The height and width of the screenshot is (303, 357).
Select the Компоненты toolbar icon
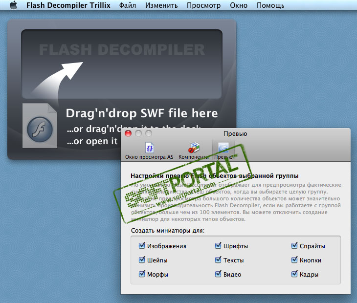pos(194,151)
